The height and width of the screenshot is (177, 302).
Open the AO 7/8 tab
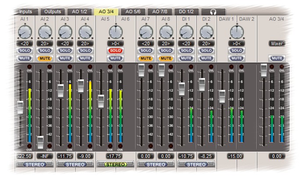point(160,12)
